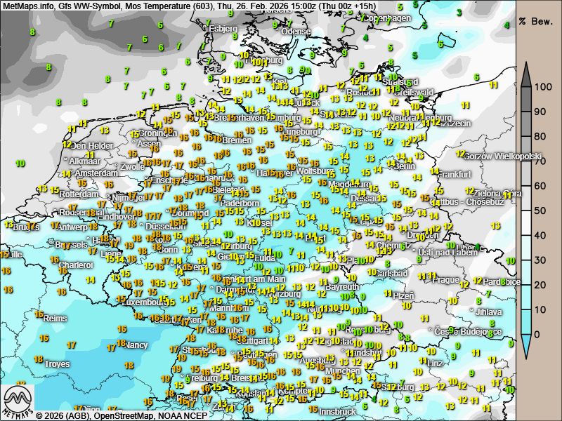Click the Innsbruck city label

point(334,411)
